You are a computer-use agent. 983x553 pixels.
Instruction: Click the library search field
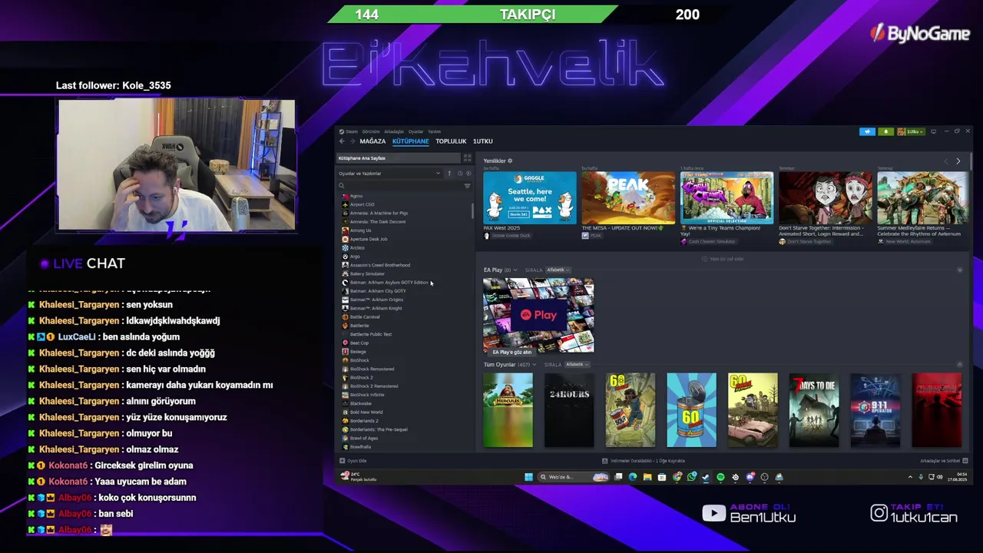399,186
